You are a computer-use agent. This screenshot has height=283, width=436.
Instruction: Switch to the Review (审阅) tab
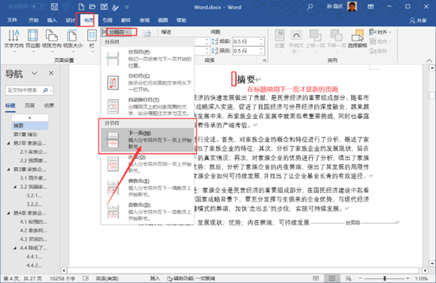pyautogui.click(x=145, y=20)
